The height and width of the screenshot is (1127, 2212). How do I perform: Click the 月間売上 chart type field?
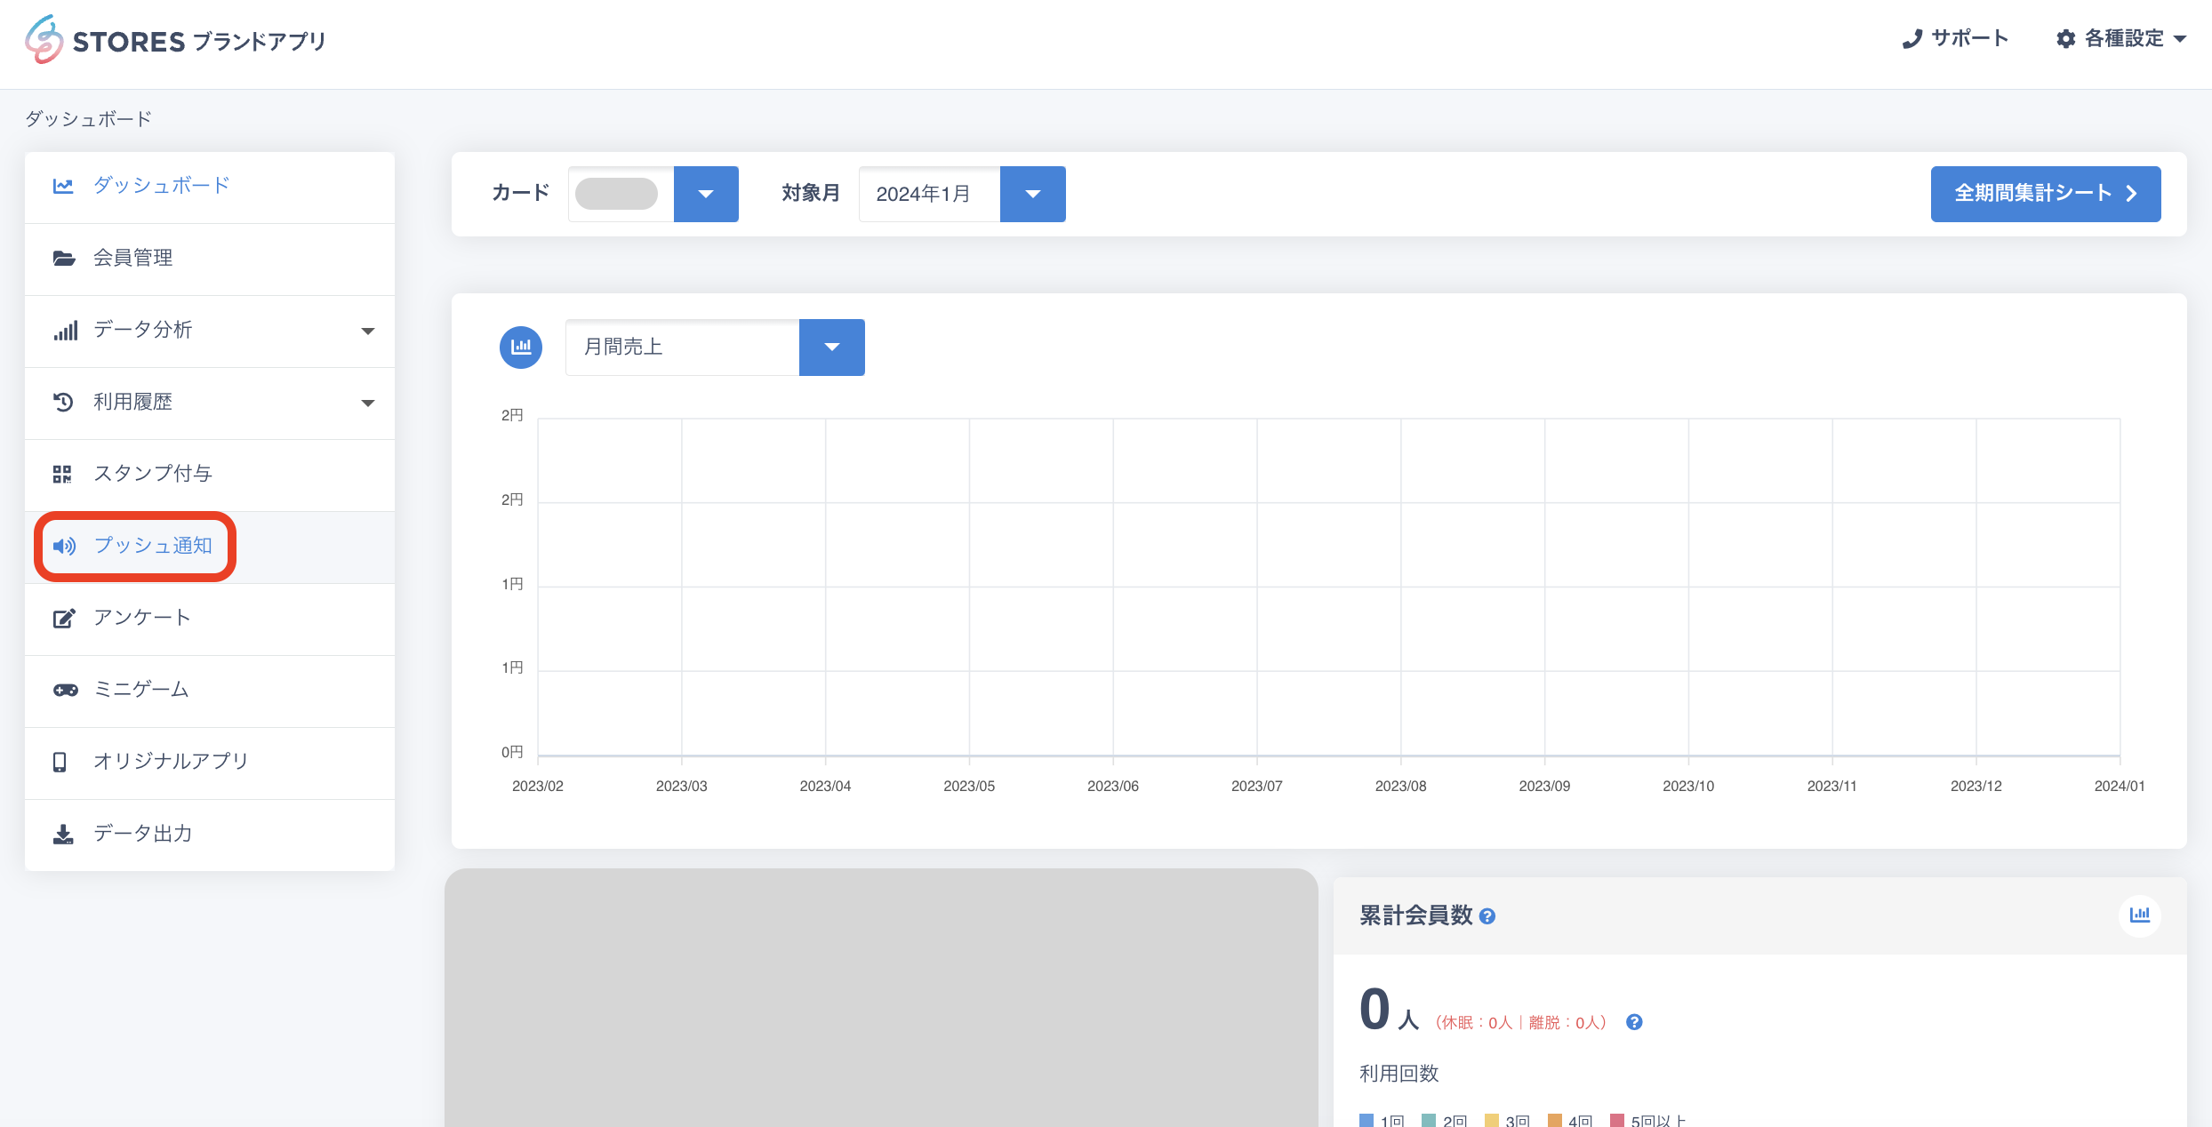(x=682, y=347)
